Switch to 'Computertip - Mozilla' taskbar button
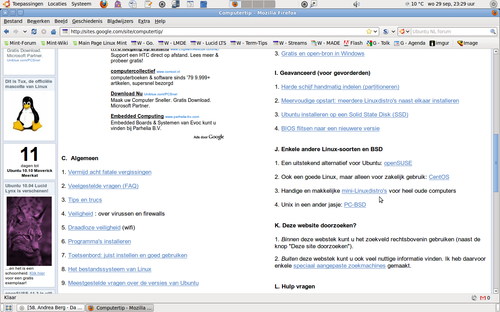Screen dimensions: 500x312 click(x=119, y=308)
